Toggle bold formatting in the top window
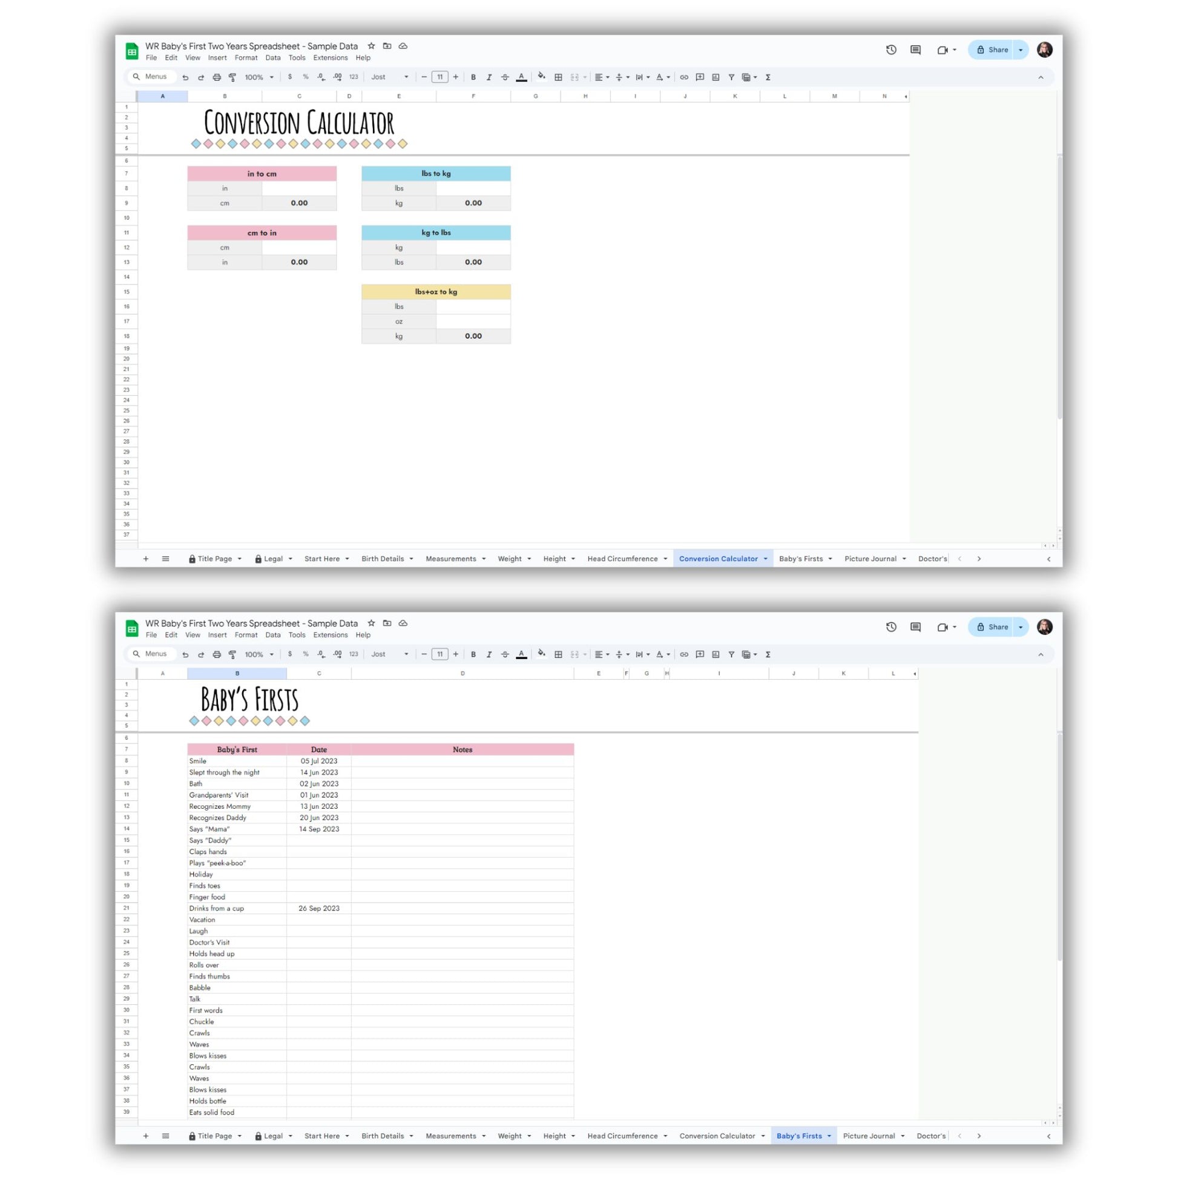The width and height of the screenshot is (1178, 1178). 473,77
